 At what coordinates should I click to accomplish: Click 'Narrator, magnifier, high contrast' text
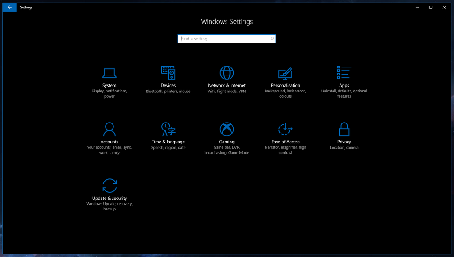coord(285,150)
